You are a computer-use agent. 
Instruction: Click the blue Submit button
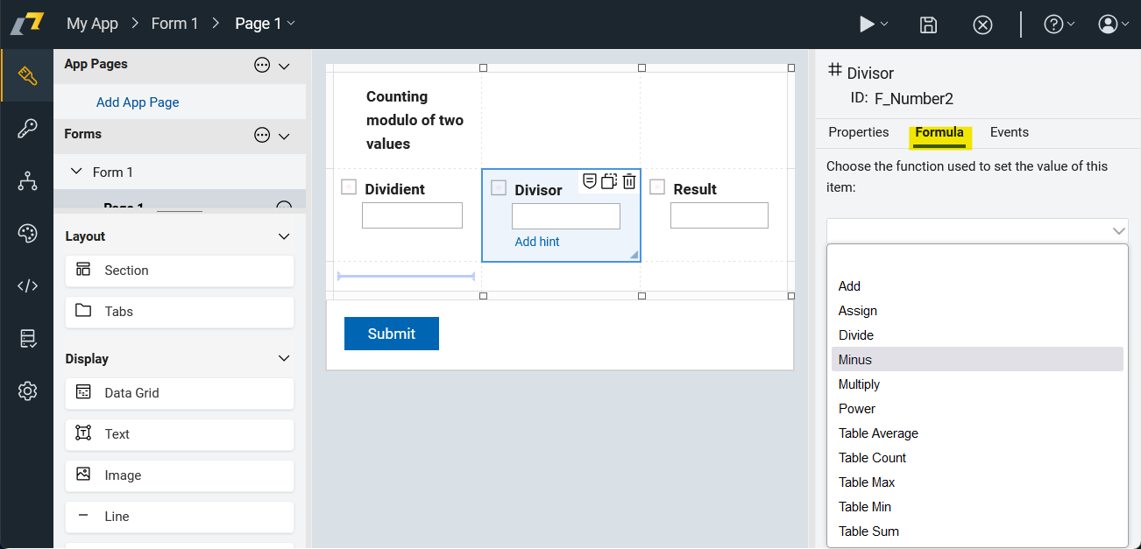[x=391, y=334]
